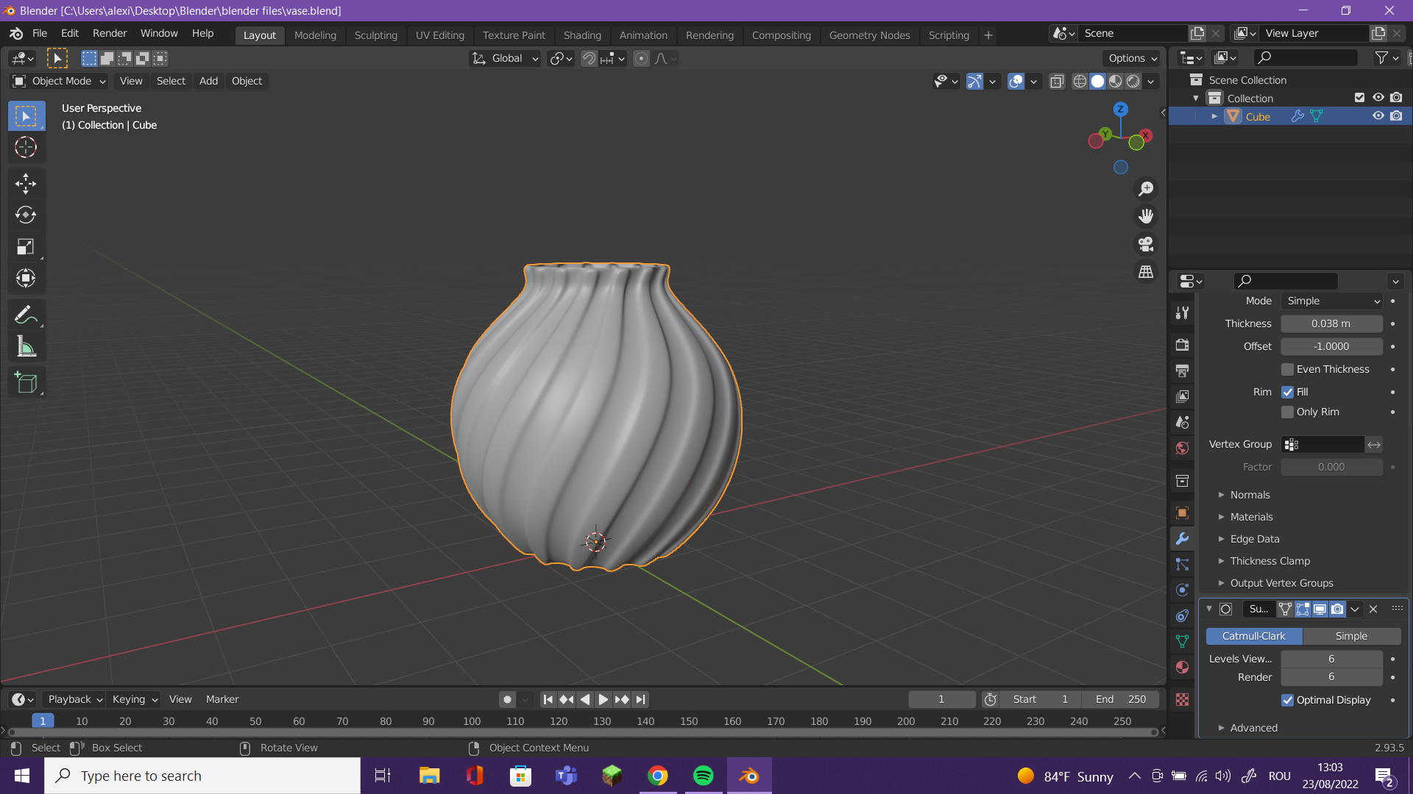Toggle camera view in viewport
Screen dimensions: 1413x794
[x=1146, y=244]
